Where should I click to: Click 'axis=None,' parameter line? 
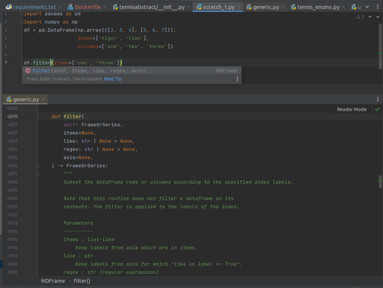coord(78,158)
